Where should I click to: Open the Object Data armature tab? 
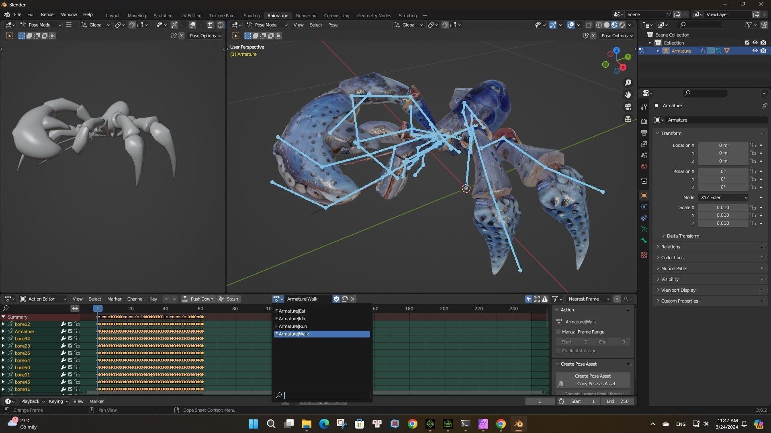[x=644, y=229]
